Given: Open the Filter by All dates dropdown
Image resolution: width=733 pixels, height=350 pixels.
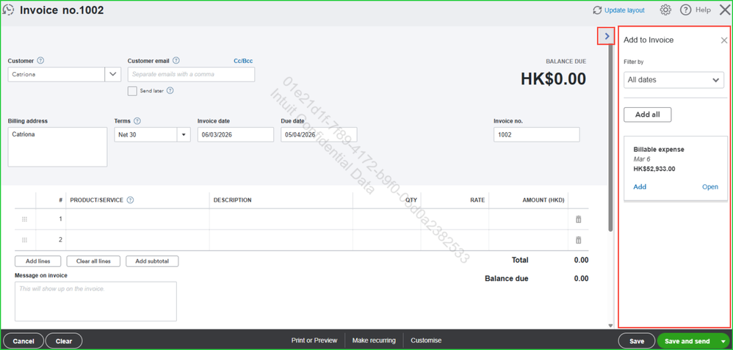Looking at the screenshot, I should tap(674, 80).
